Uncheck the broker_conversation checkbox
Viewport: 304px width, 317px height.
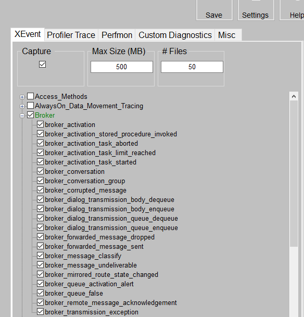coord(41,171)
